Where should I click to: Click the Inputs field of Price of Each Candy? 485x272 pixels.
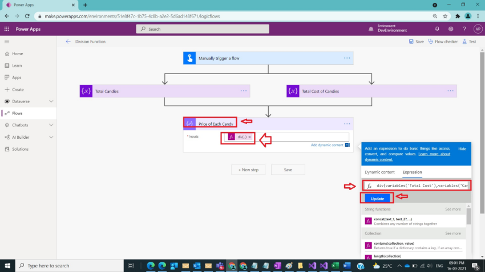click(286, 137)
